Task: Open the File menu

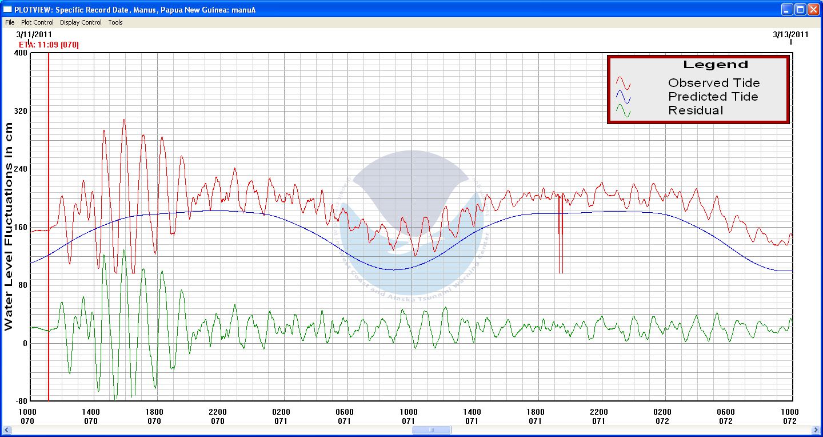Action: 10,22
